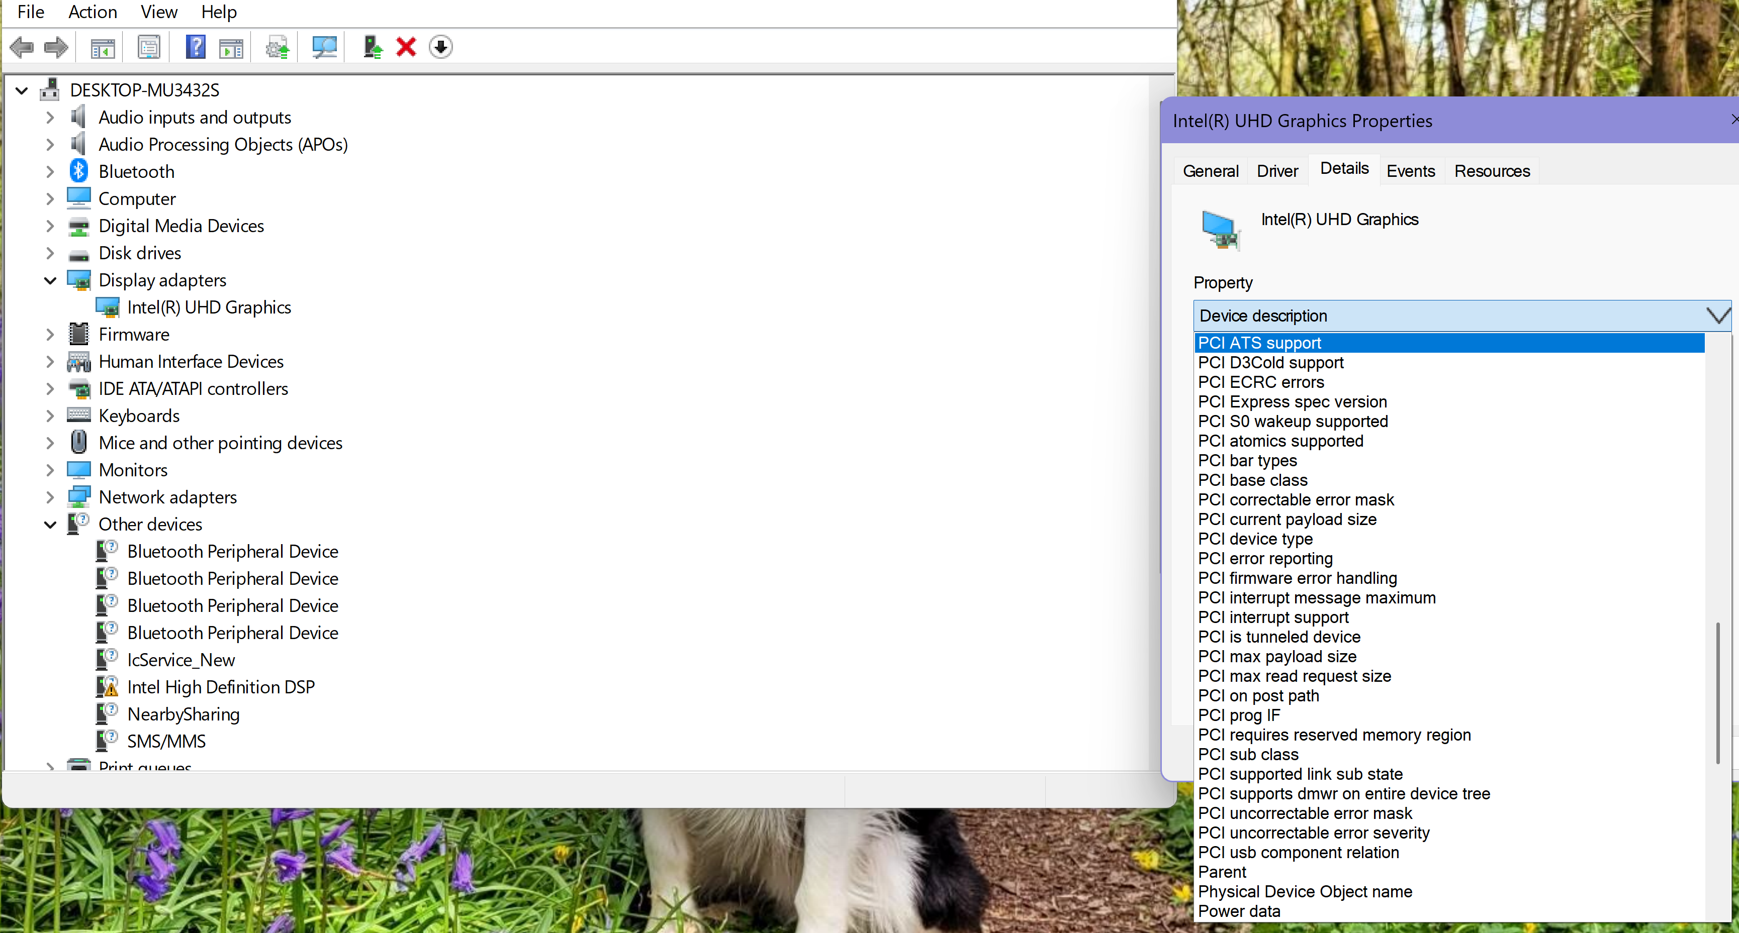Click the Firmware chip icon
This screenshot has width=1739, height=933.
pos(79,334)
